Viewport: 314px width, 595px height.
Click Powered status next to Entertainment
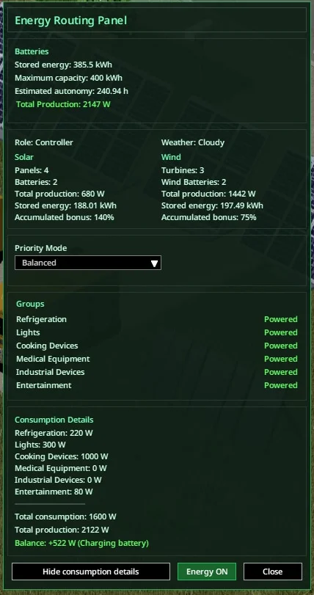pyautogui.click(x=281, y=385)
